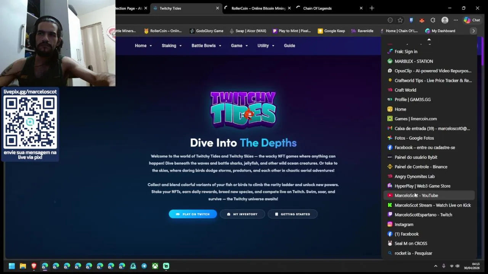The width and height of the screenshot is (488, 274).
Task: Switch to the Chain Of Legends tab
Action: [x=330, y=8]
